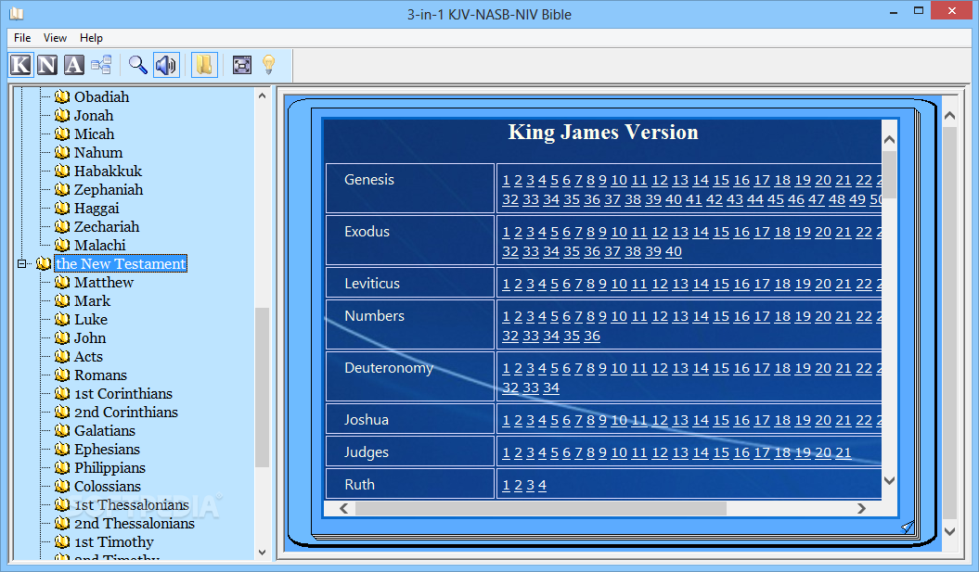The width and height of the screenshot is (979, 572).
Task: Open Judges chapter 21 link
Action: pyautogui.click(x=843, y=452)
